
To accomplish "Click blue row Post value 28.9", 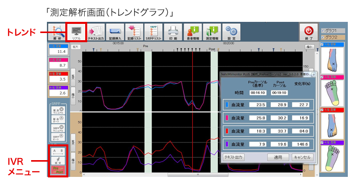I will pyautogui.click(x=279, y=105).
